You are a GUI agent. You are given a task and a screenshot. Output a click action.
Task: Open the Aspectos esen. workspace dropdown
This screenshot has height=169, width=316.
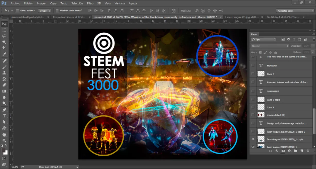click(295, 11)
